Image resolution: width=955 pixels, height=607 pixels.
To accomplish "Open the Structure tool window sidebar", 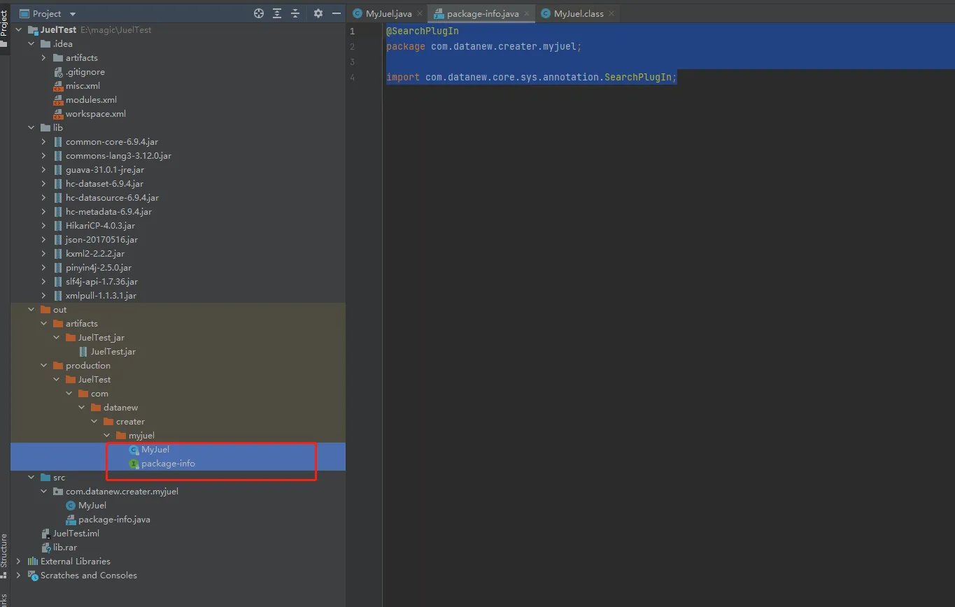I will pyautogui.click(x=4, y=550).
